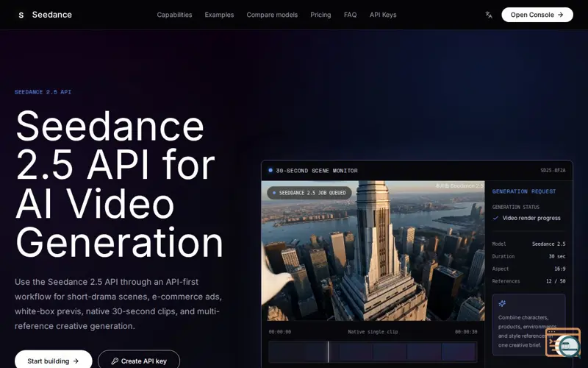Screen dimensions: 588x368
Task: Click the '16:9' aspect value
Action: tap(560, 269)
